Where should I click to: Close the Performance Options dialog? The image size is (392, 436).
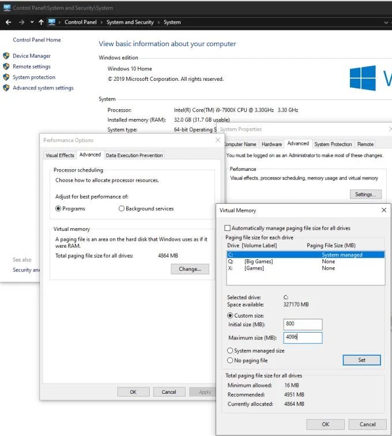click(x=218, y=140)
